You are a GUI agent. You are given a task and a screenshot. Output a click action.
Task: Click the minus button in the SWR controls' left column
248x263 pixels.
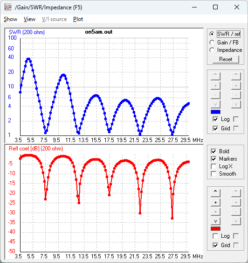[215, 95]
